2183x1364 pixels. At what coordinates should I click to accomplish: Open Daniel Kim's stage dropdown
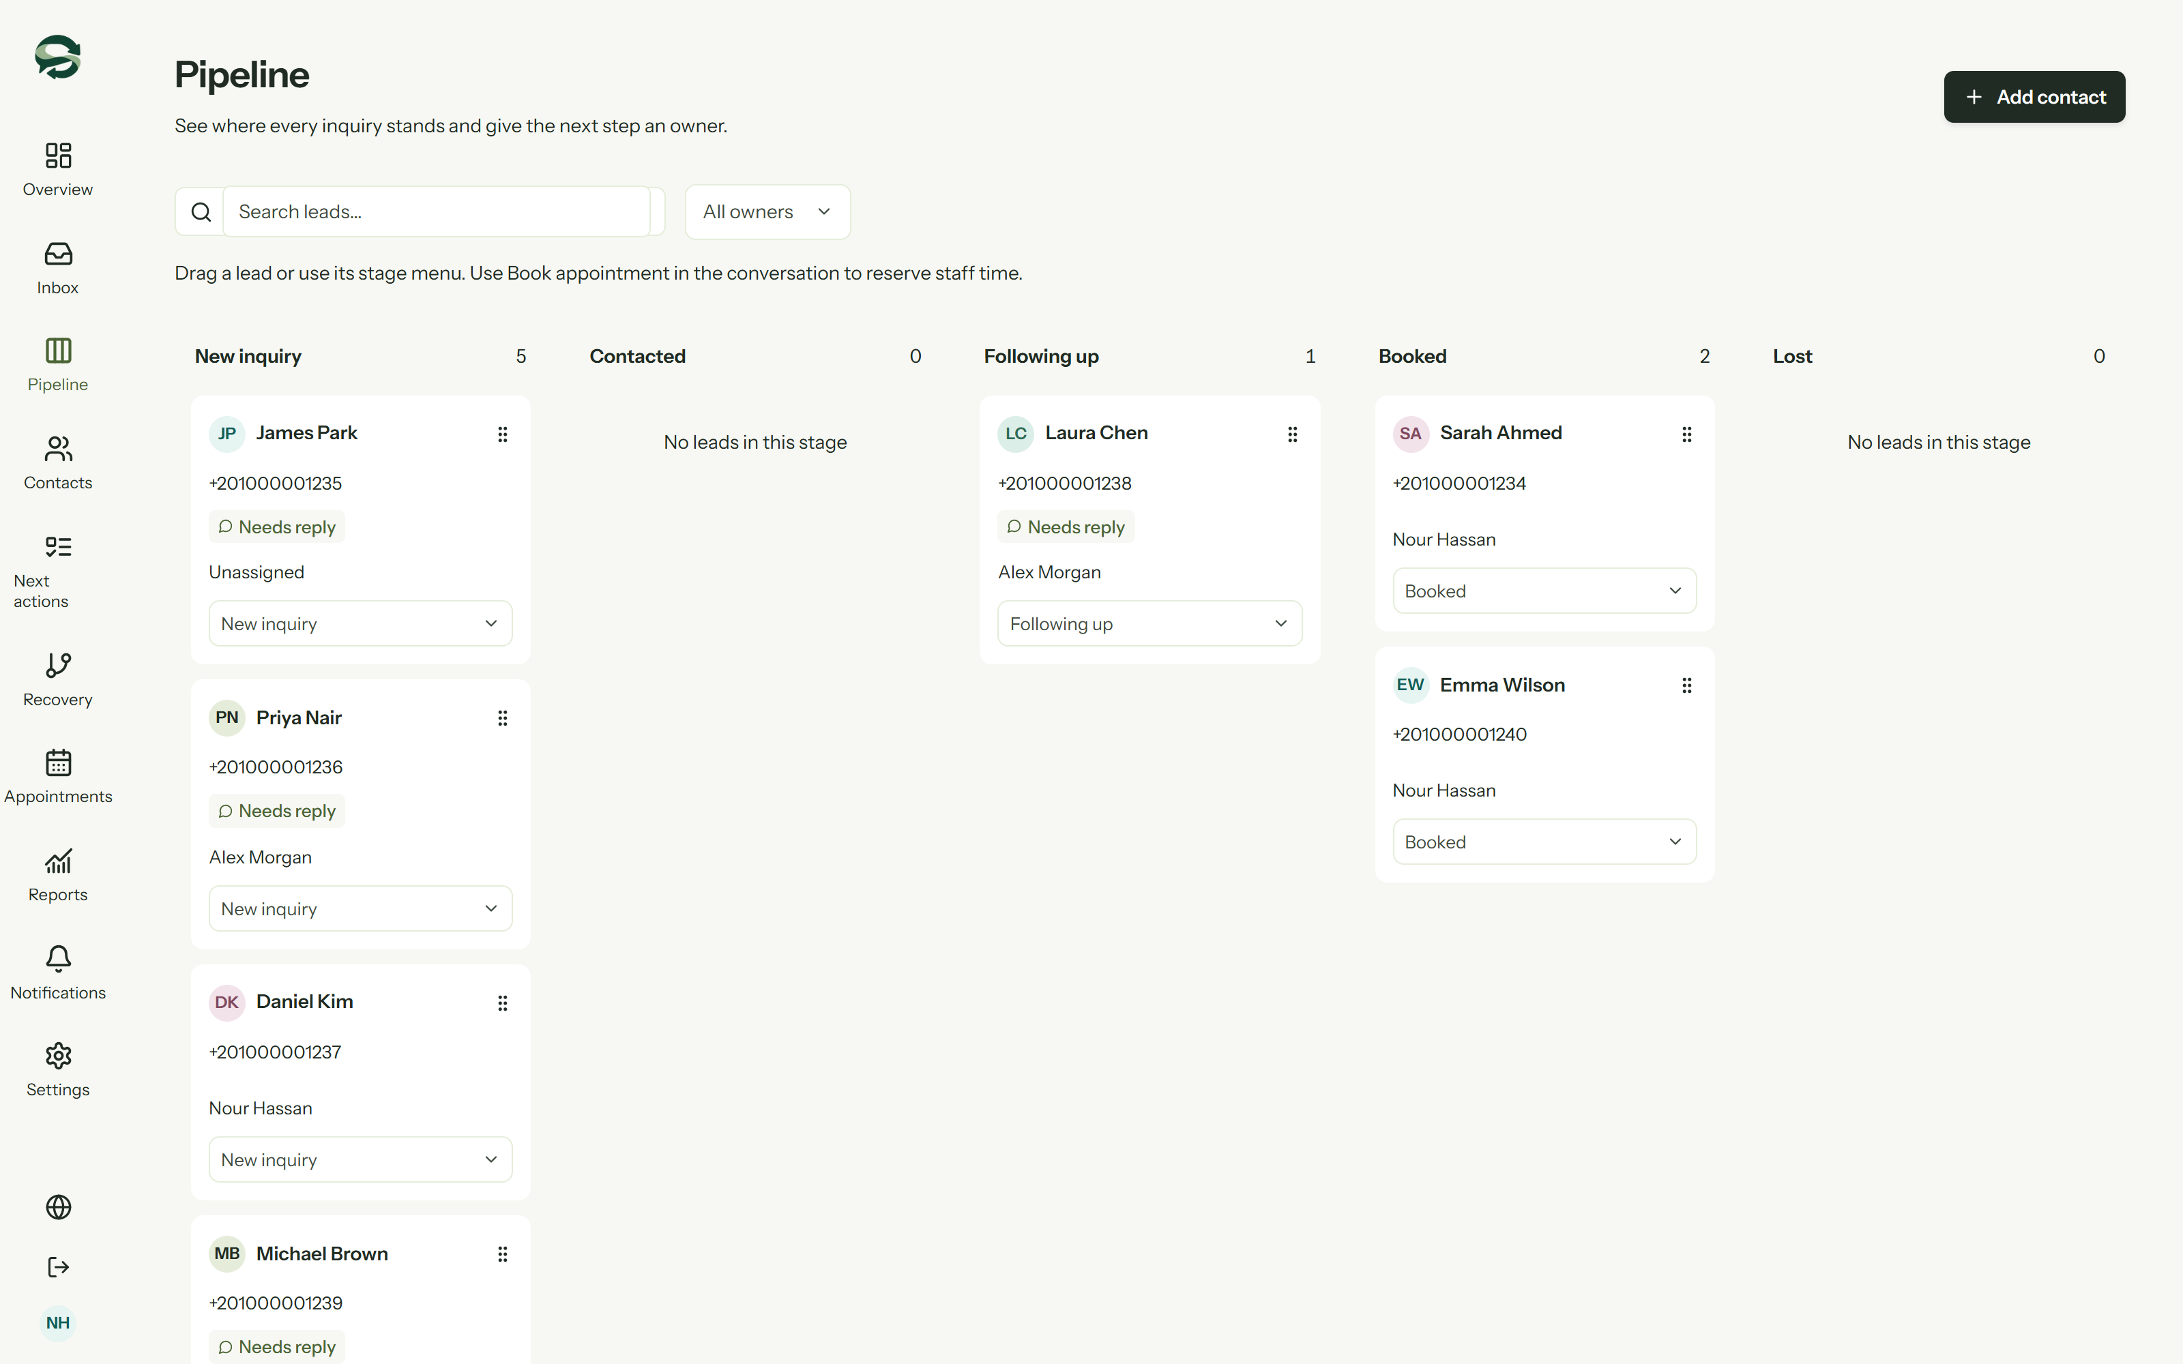360,1159
